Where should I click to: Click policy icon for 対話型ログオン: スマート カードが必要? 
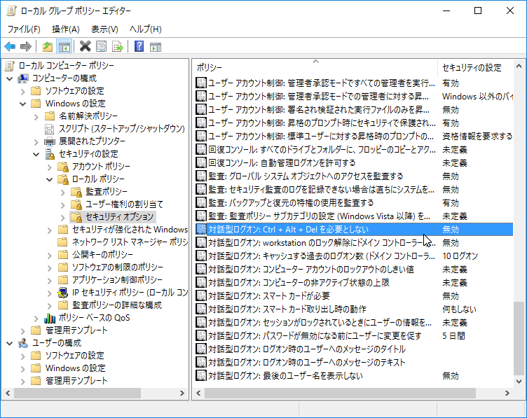tap(201, 295)
